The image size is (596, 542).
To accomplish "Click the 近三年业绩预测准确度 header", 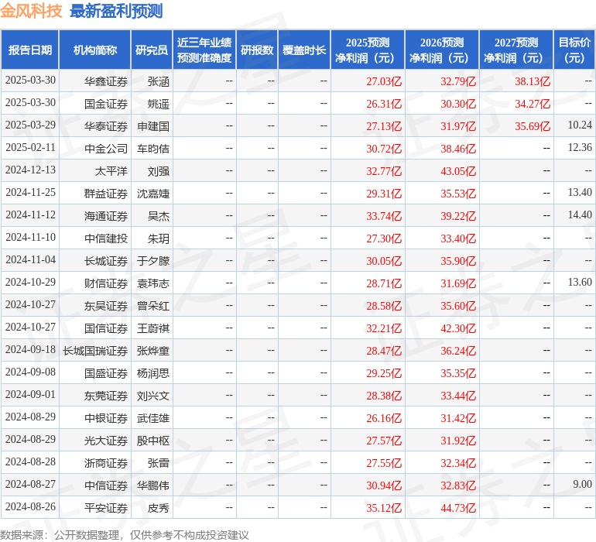I will [x=204, y=50].
